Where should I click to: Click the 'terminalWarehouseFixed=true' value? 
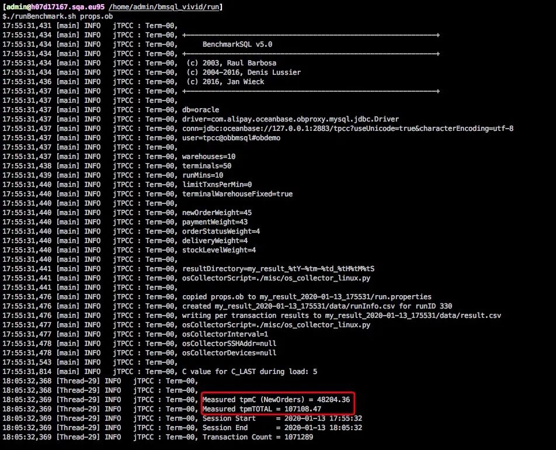tap(238, 194)
